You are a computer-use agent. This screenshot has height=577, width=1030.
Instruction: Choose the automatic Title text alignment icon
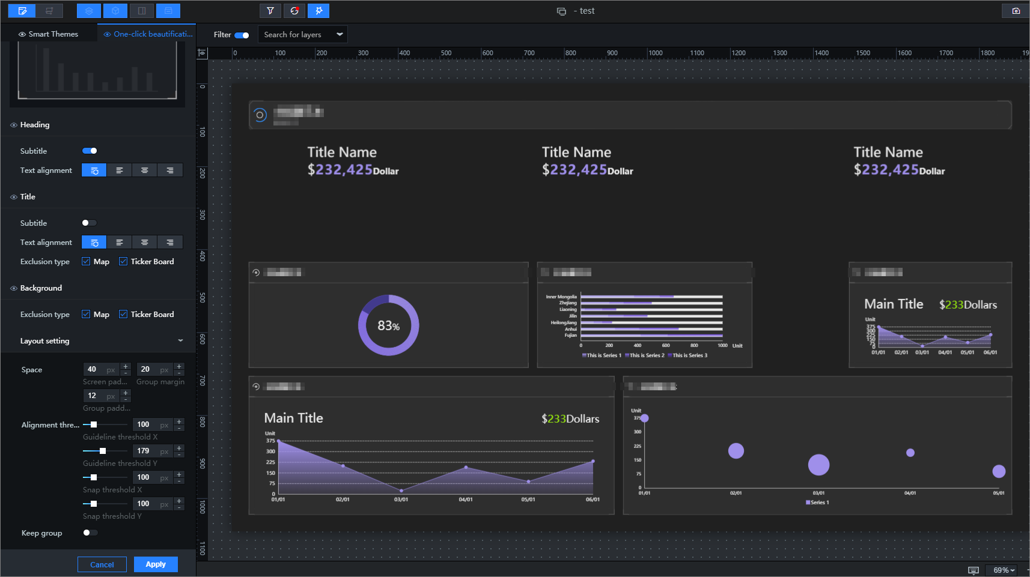click(94, 243)
